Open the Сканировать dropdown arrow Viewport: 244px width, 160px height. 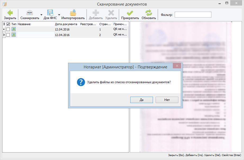tap(41, 15)
